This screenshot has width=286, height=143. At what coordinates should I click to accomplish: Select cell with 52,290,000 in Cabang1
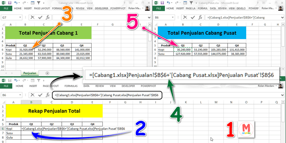[44, 49]
